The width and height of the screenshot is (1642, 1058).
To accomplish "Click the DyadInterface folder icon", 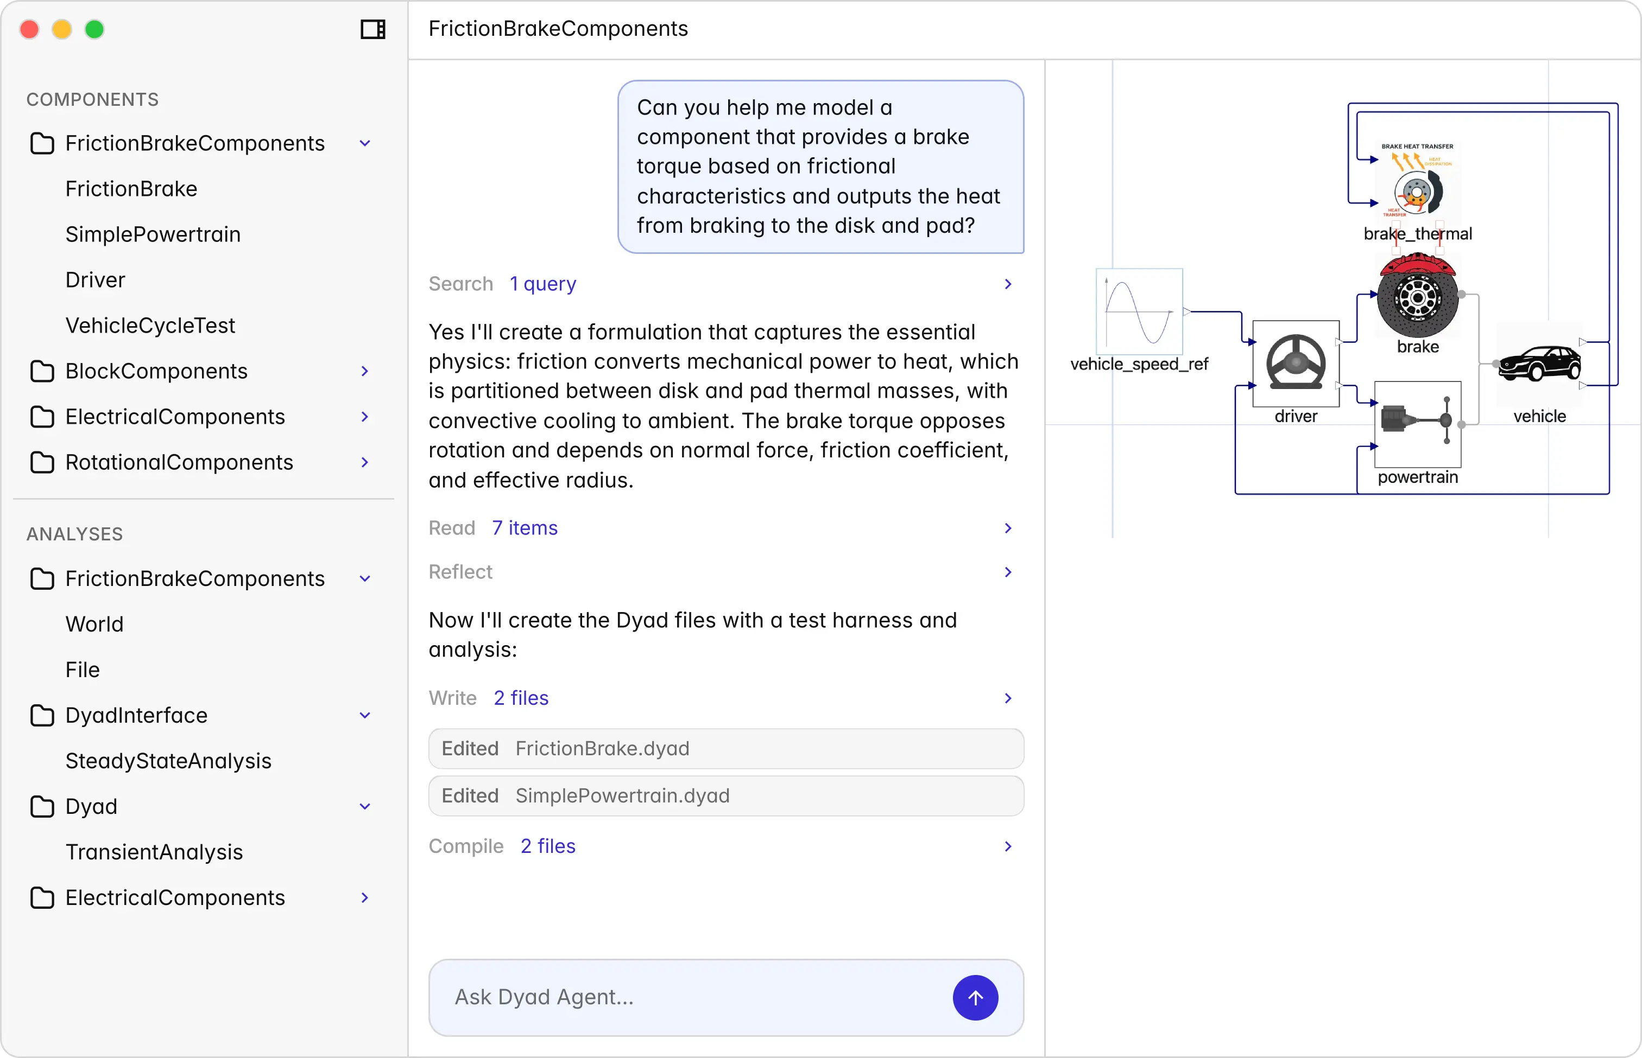I will (x=42, y=715).
